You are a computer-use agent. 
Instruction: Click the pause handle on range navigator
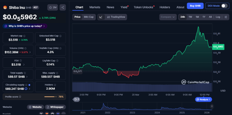coord(212,106)
